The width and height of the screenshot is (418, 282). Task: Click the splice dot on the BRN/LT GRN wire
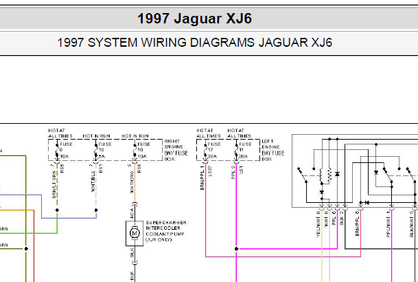click(x=57, y=210)
